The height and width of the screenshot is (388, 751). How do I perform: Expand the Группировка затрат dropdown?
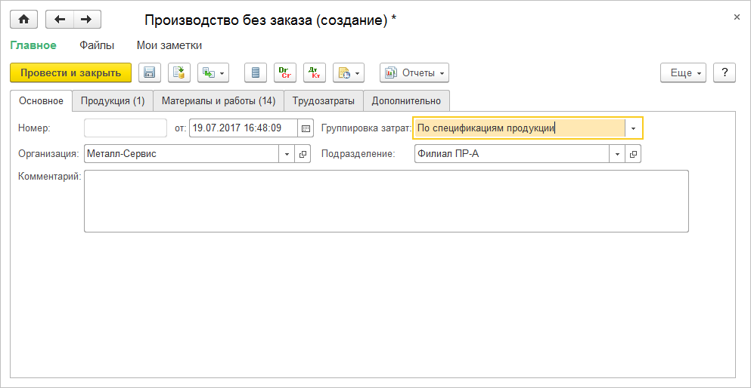(633, 128)
